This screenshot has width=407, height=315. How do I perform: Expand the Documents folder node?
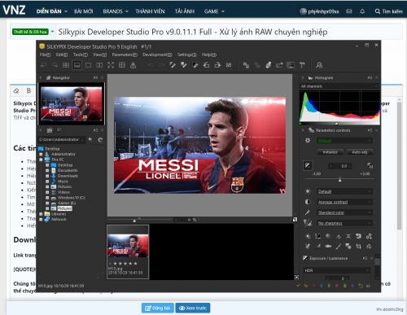click(x=47, y=170)
